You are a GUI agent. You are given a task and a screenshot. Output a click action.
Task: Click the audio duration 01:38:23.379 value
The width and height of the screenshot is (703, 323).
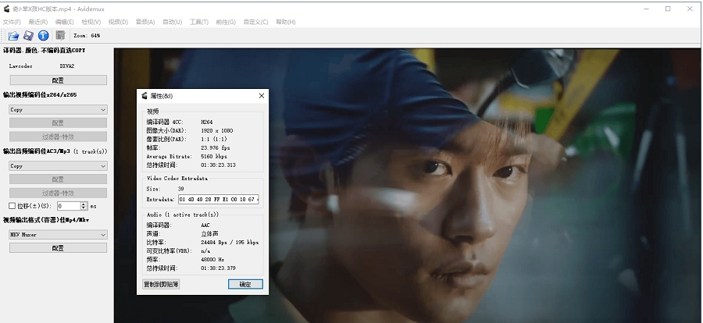pyautogui.click(x=219, y=268)
